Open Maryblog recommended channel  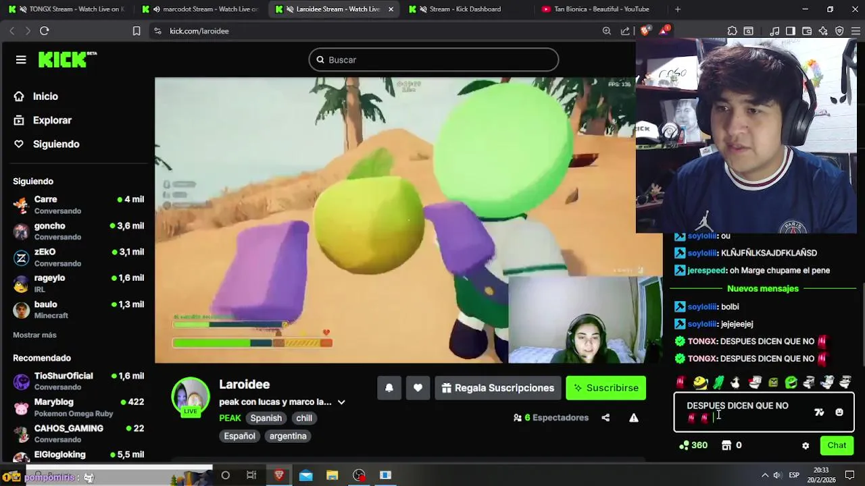click(x=79, y=407)
